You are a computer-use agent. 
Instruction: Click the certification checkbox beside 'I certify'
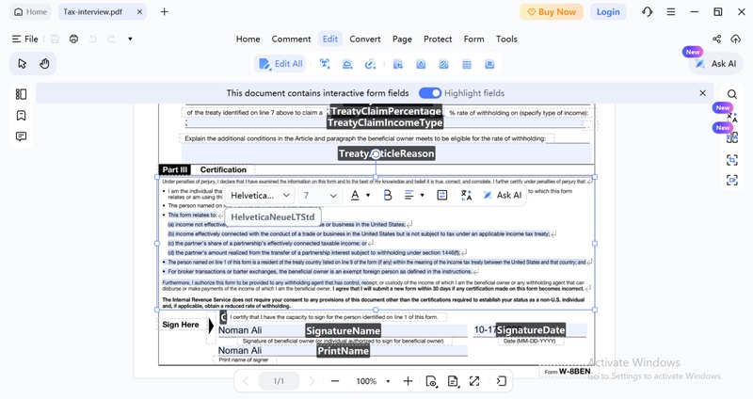[223, 317]
